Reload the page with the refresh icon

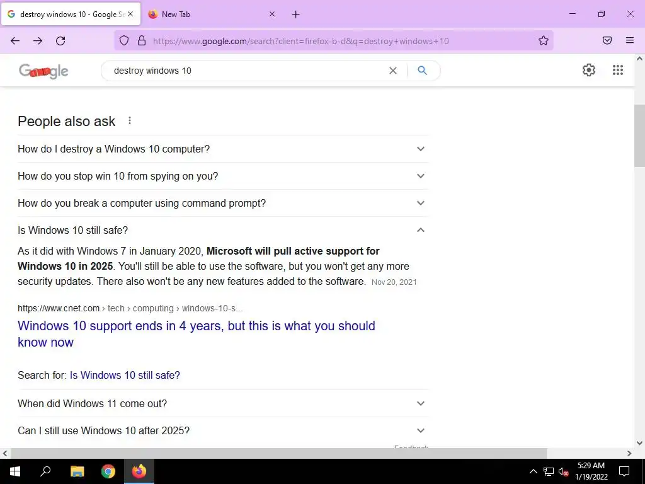(x=60, y=40)
